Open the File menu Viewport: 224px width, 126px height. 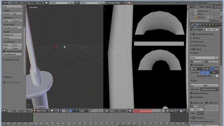tap(14, 3)
